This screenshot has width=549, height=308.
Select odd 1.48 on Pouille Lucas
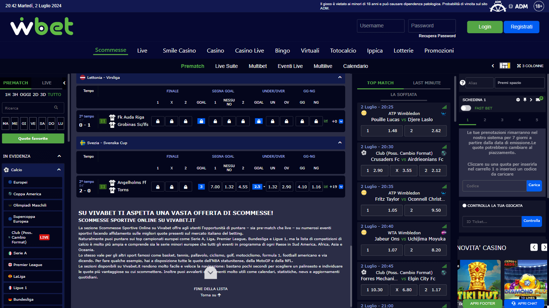[382, 131]
